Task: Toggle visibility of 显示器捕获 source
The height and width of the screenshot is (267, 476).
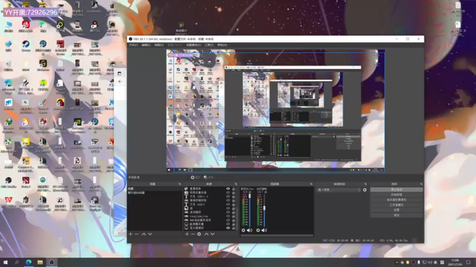Action: click(x=228, y=228)
